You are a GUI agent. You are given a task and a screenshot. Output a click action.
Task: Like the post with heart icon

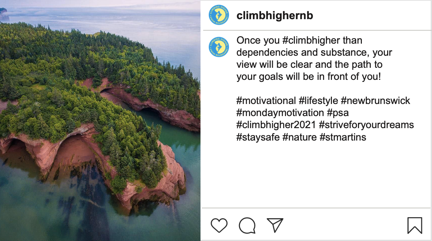(x=219, y=225)
